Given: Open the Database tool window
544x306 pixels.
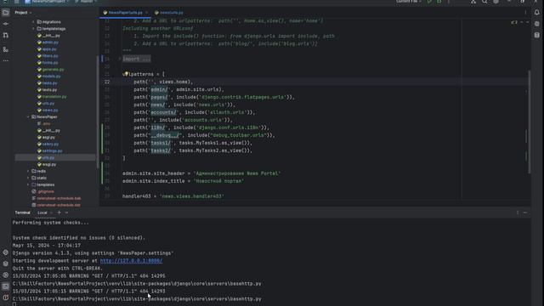Looking at the screenshot, I should coord(536,35).
